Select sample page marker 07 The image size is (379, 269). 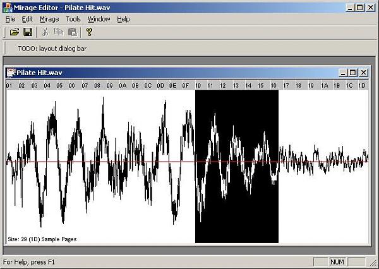tap(85, 85)
